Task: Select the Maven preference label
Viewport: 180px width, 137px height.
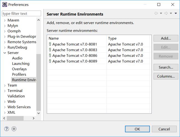Action: (x=13, y=20)
